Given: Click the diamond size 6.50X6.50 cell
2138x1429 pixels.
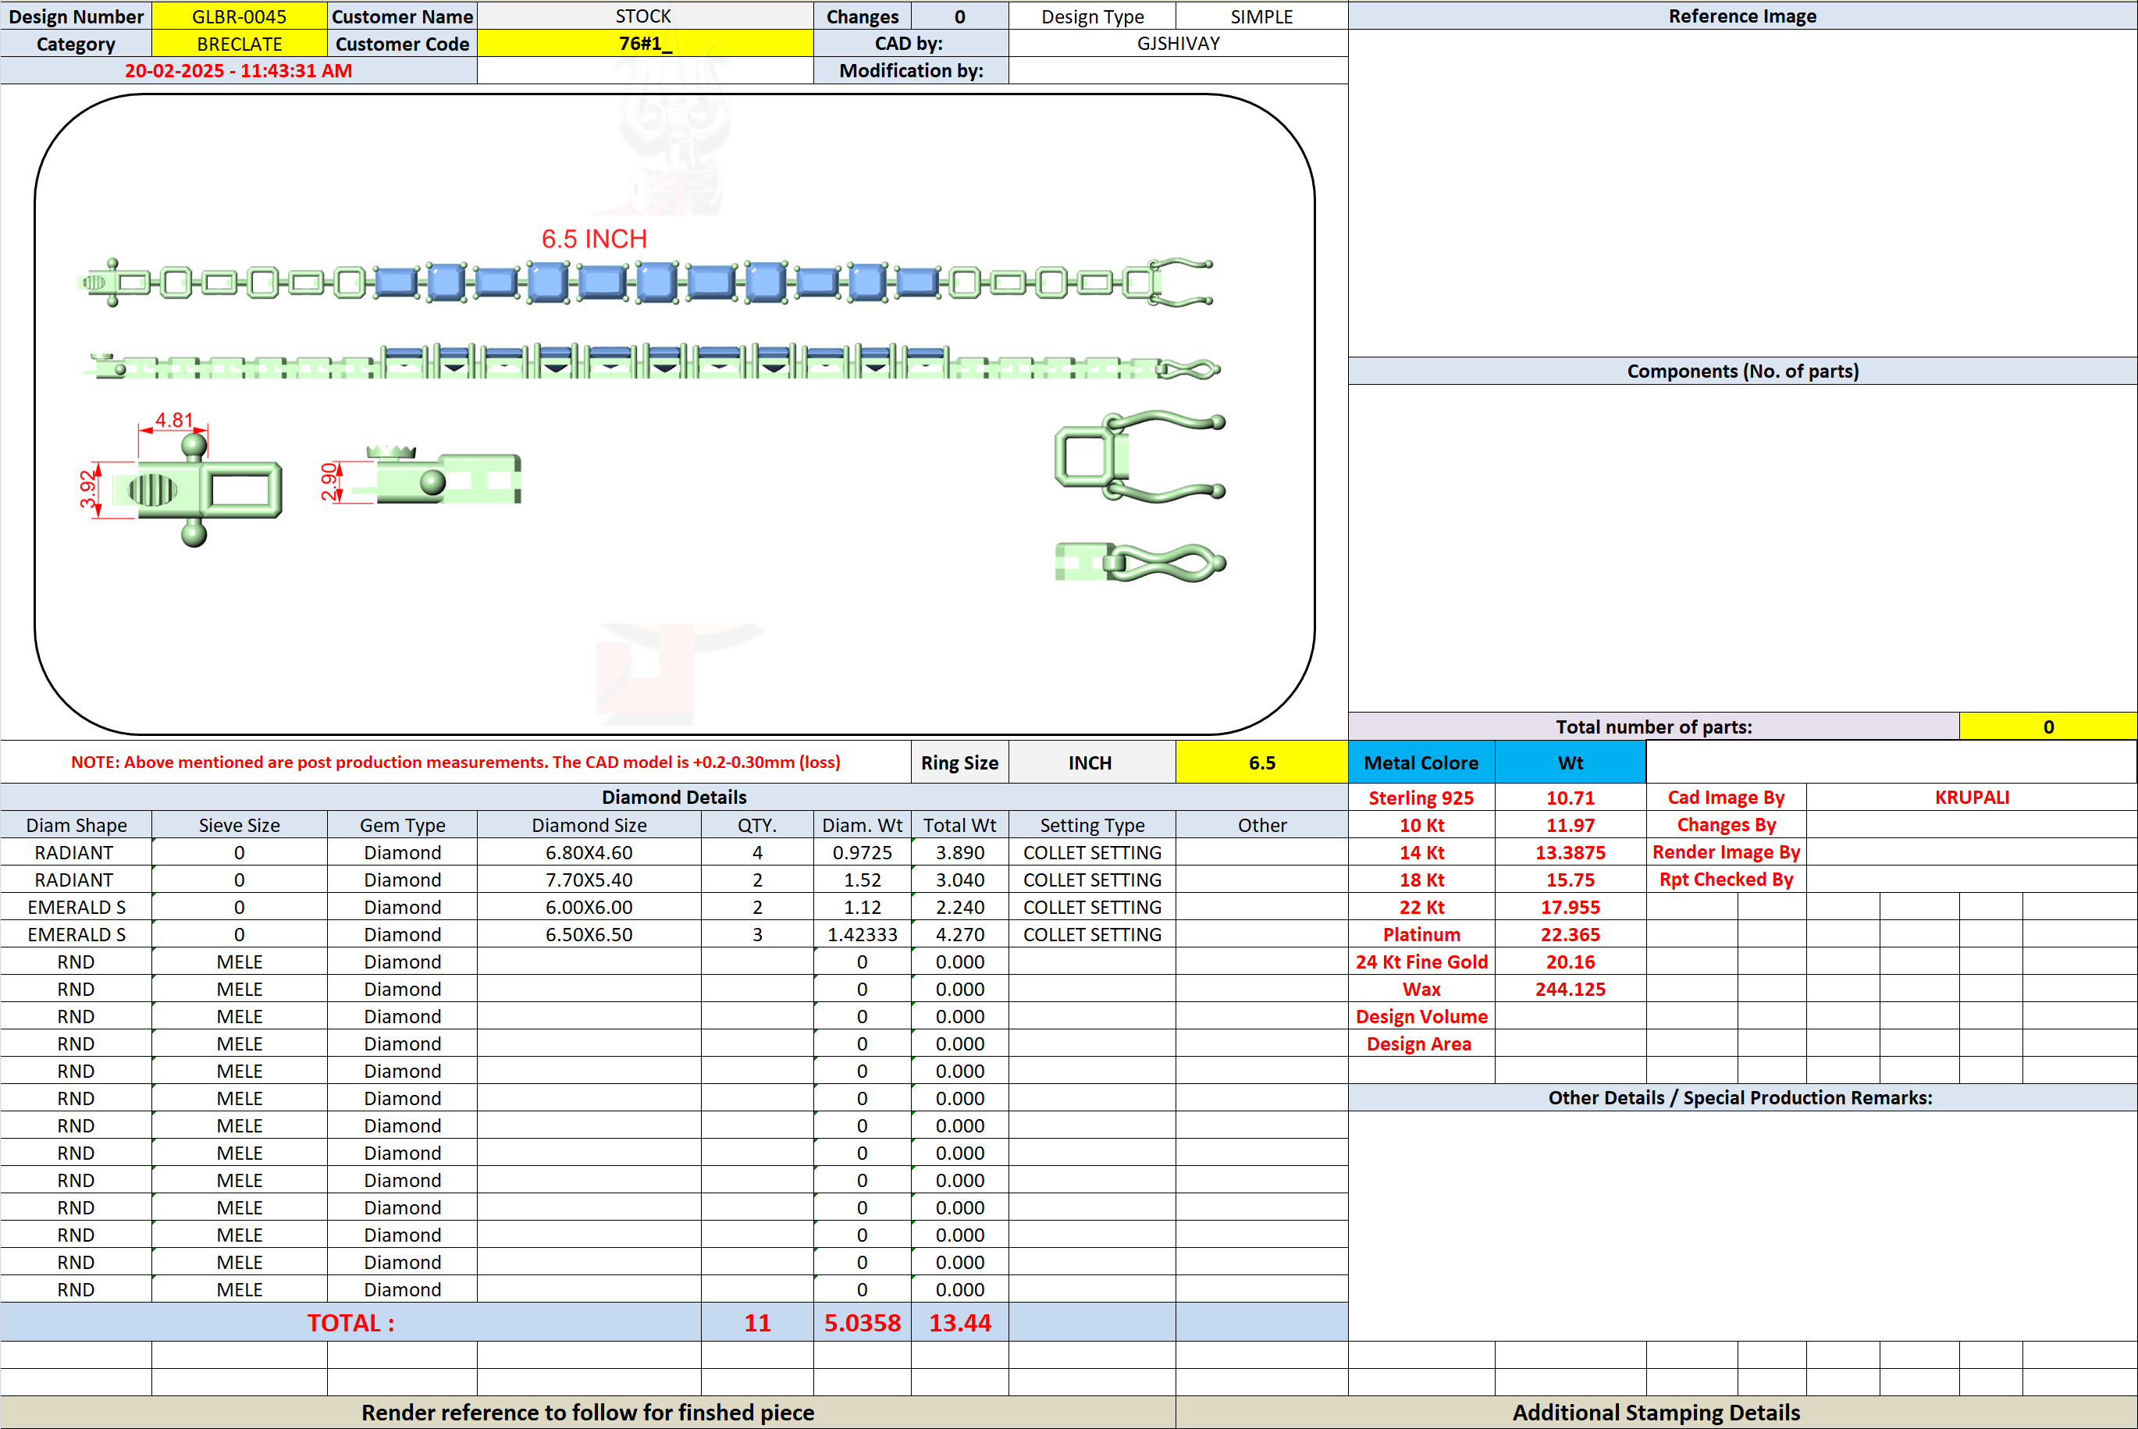Looking at the screenshot, I should (589, 934).
